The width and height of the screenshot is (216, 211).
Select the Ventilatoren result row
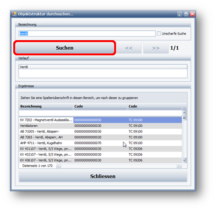100,126
